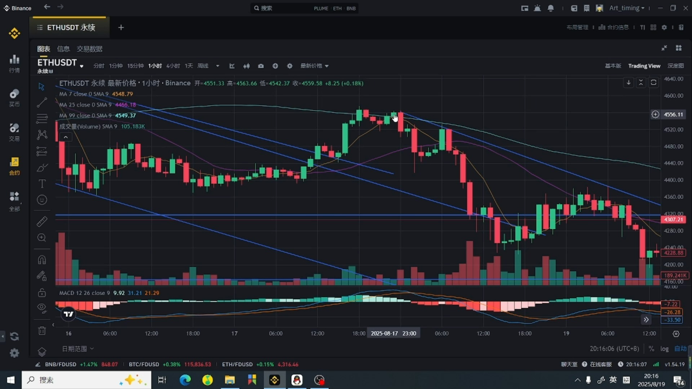Viewport: 692px width, 389px height.
Task: Switch to the 信息 tab
Action: 63,49
